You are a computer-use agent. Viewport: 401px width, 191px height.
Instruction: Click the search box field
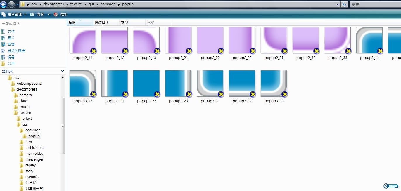click(375, 4)
